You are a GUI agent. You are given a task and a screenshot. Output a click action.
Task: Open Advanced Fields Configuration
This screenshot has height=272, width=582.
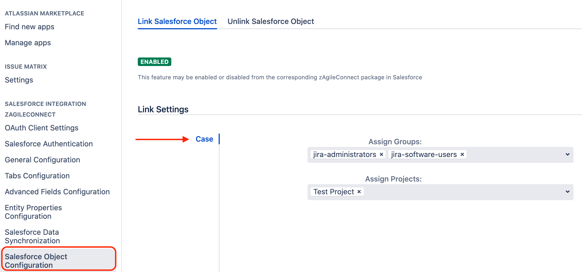(57, 192)
